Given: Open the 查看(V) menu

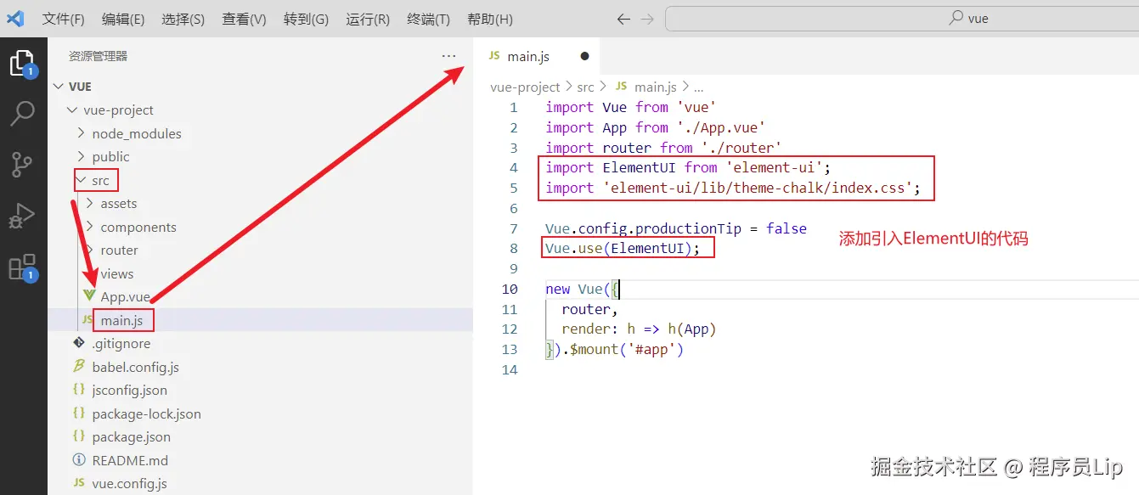Looking at the screenshot, I should pos(245,19).
